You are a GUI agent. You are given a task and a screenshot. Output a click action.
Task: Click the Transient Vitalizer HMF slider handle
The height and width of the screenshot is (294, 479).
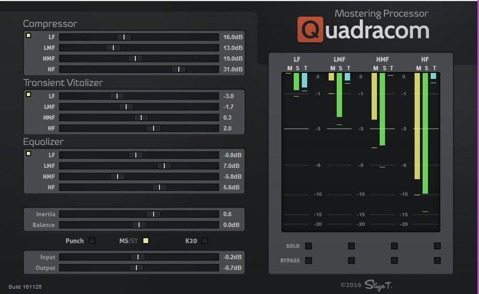tap(141, 117)
